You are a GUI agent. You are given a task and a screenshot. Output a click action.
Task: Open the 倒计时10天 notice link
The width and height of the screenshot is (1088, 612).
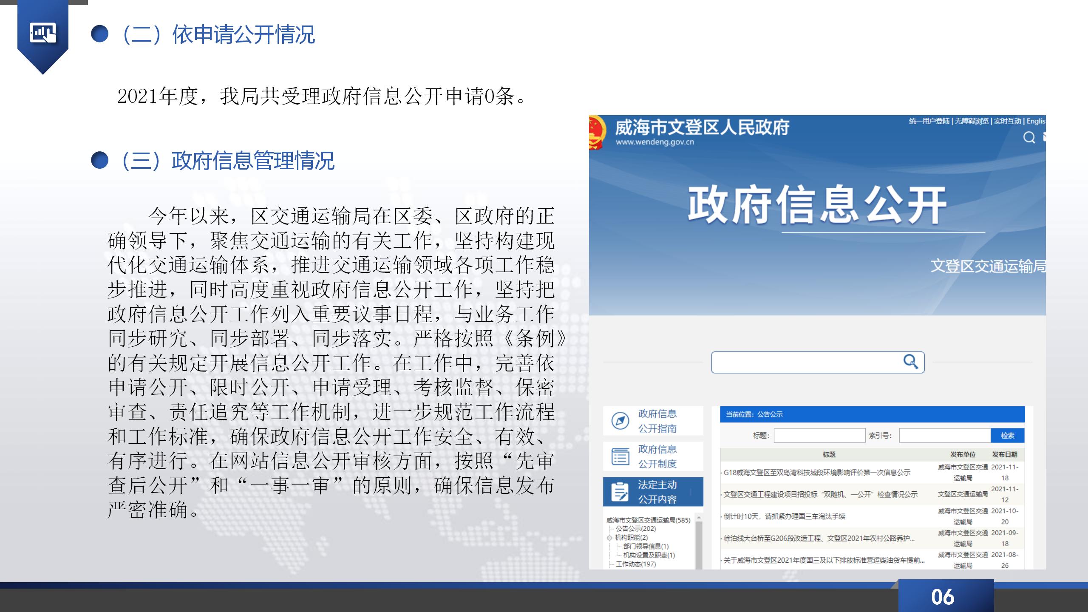pyautogui.click(x=785, y=516)
